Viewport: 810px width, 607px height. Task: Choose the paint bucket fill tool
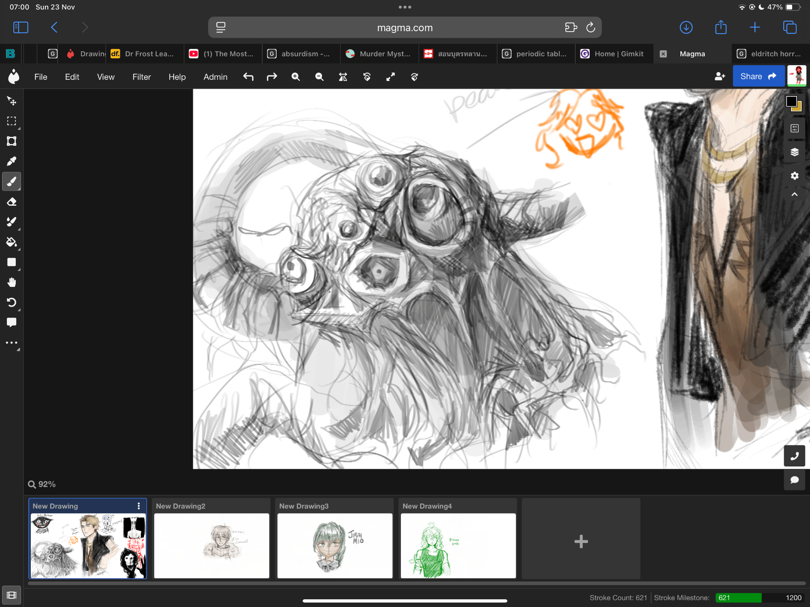coord(11,242)
